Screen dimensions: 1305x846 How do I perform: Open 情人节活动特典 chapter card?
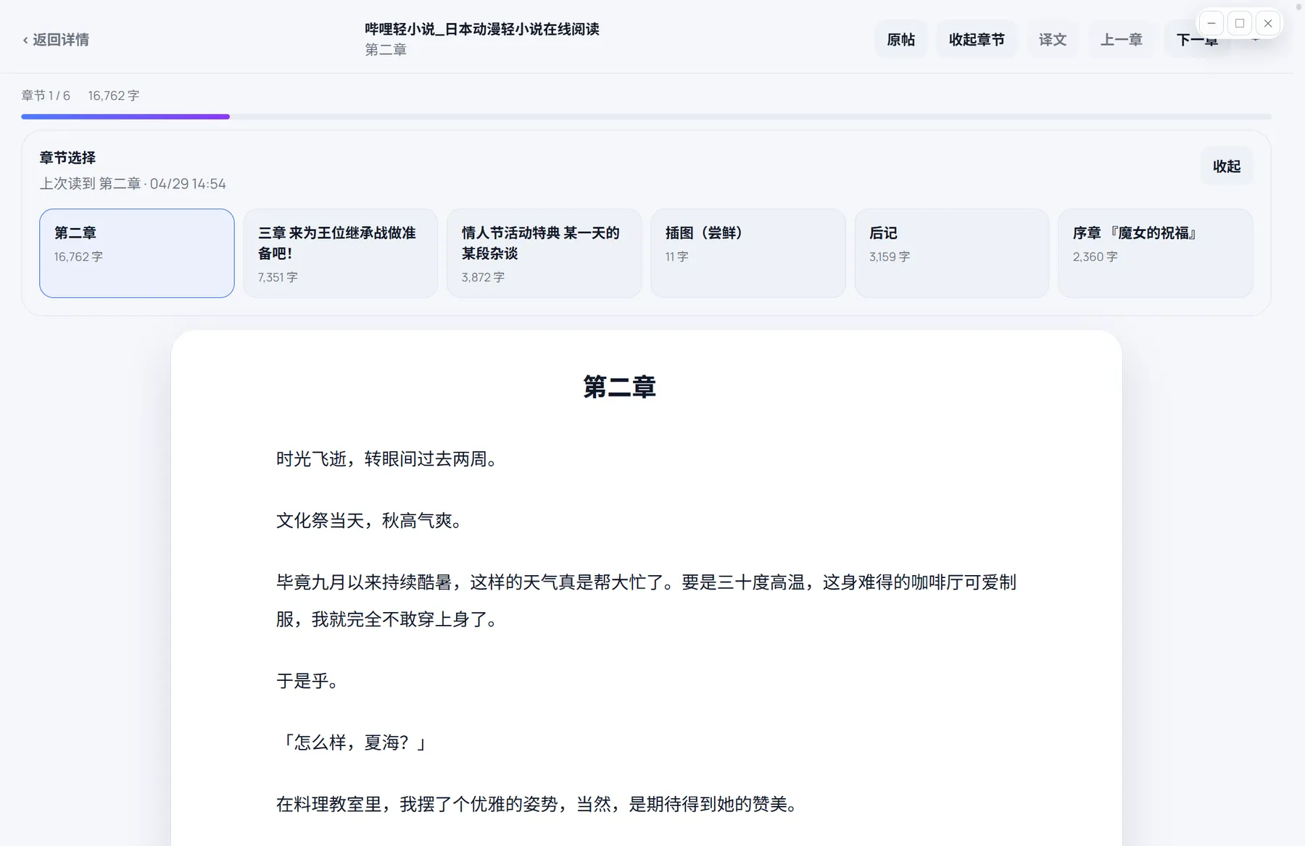544,253
